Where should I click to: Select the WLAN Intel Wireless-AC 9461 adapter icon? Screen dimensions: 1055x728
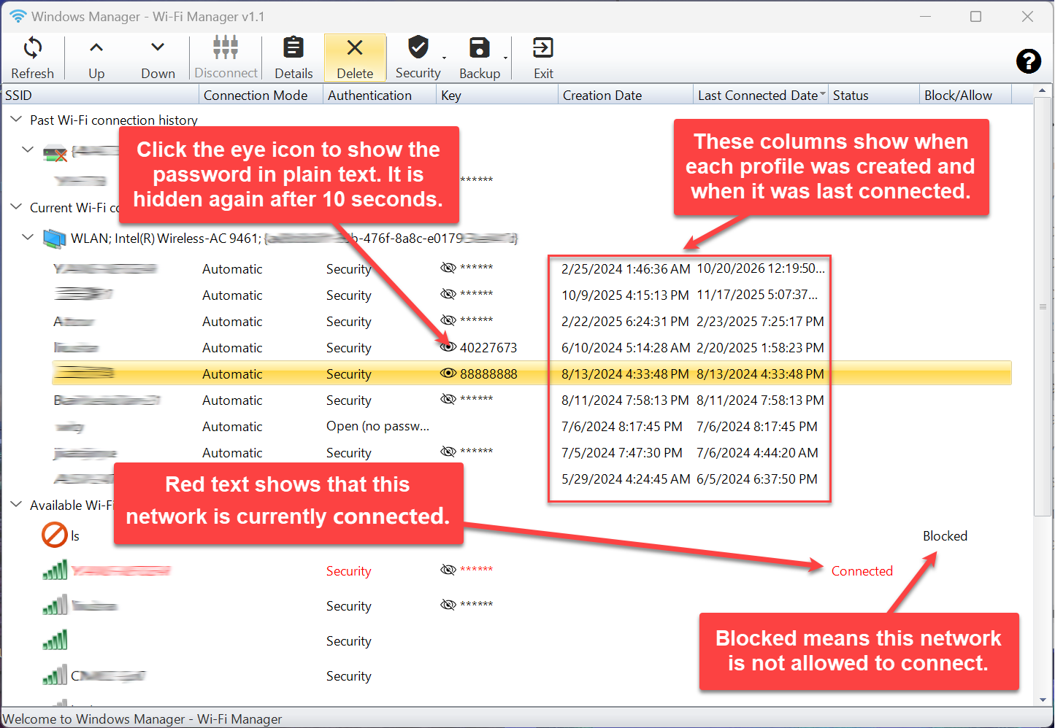click(54, 239)
